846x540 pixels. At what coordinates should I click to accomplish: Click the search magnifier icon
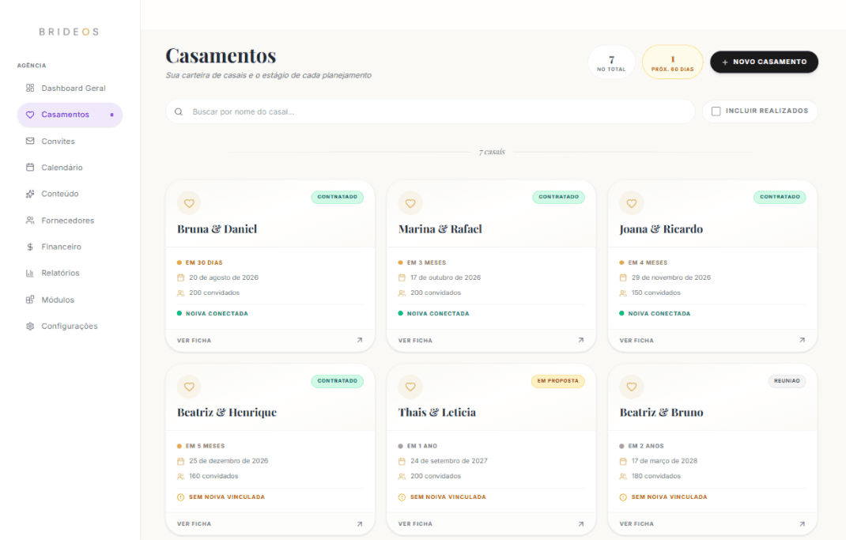click(179, 111)
